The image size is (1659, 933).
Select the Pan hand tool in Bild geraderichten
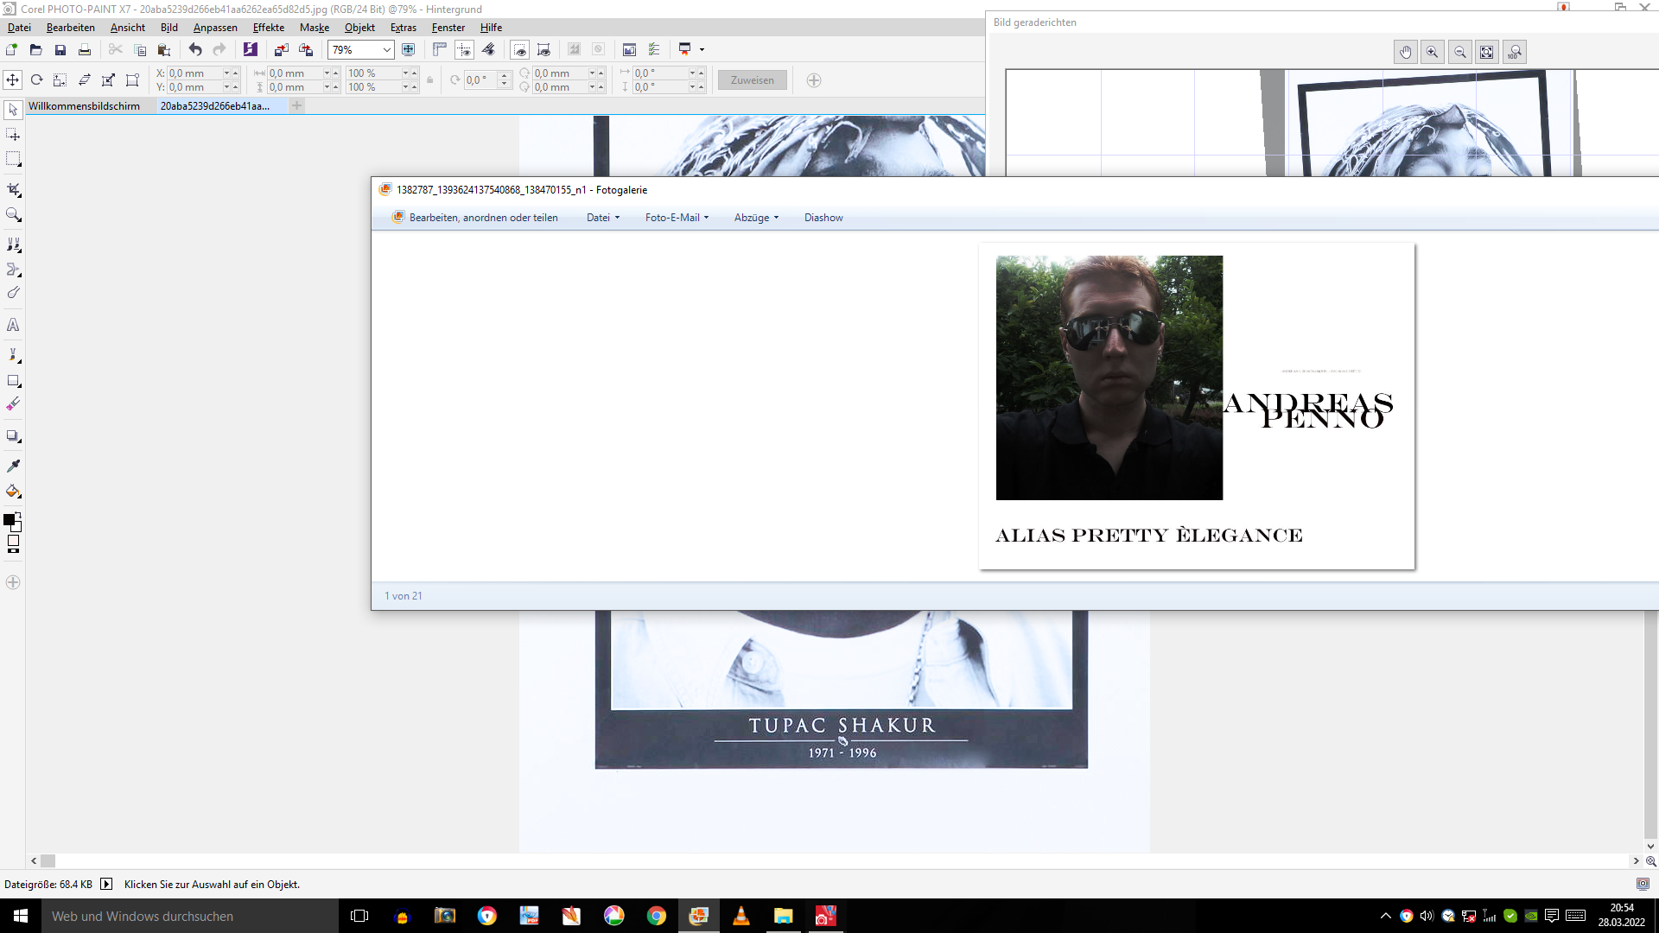(1406, 53)
